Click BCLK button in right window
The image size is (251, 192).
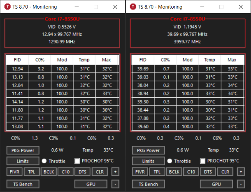click(x=174, y=172)
